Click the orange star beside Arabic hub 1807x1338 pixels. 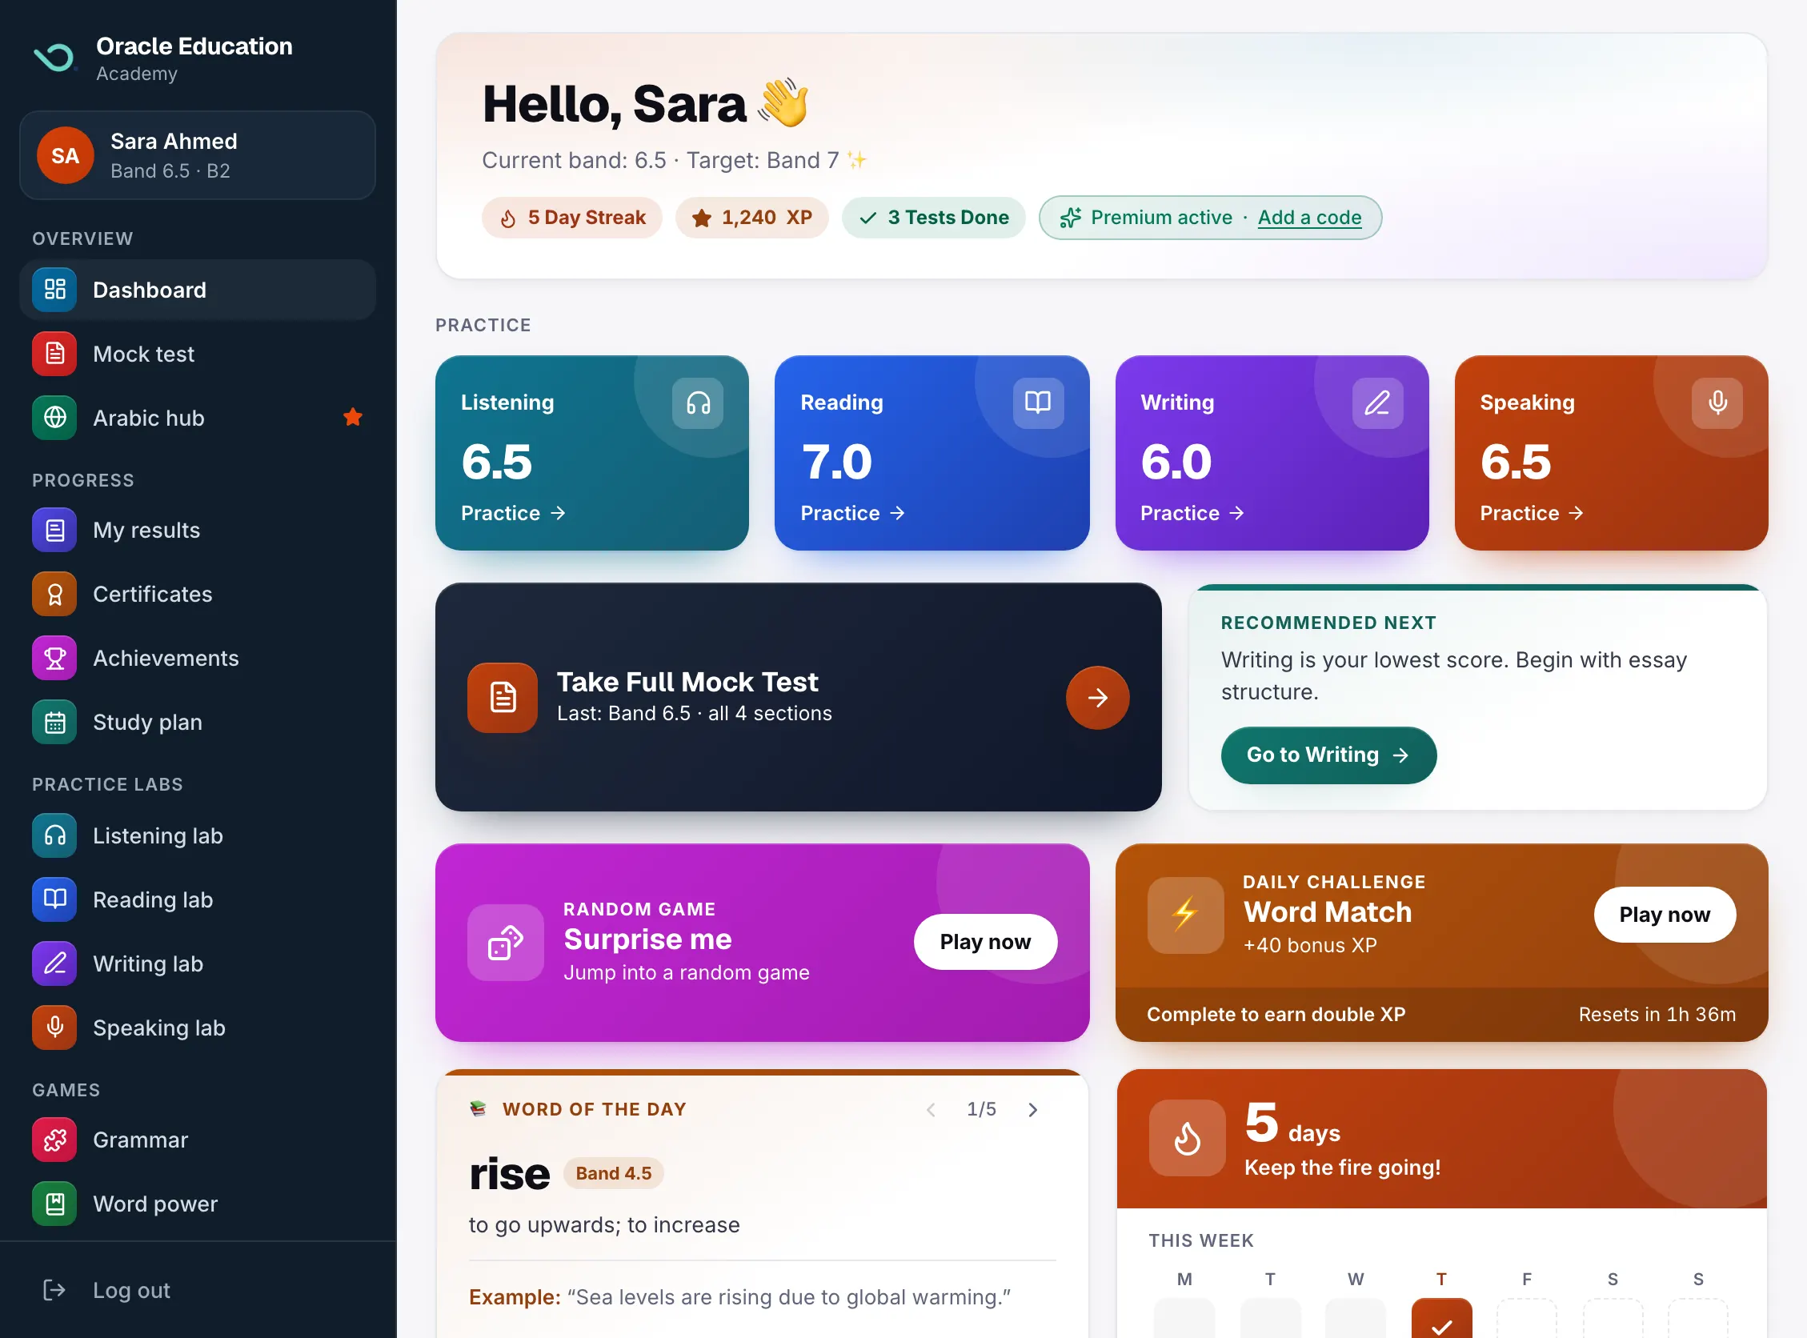[x=352, y=417]
